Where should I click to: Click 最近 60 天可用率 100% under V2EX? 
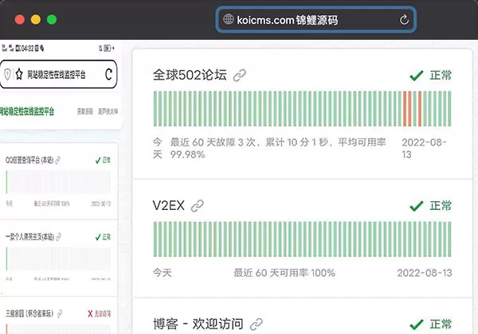pos(284,273)
